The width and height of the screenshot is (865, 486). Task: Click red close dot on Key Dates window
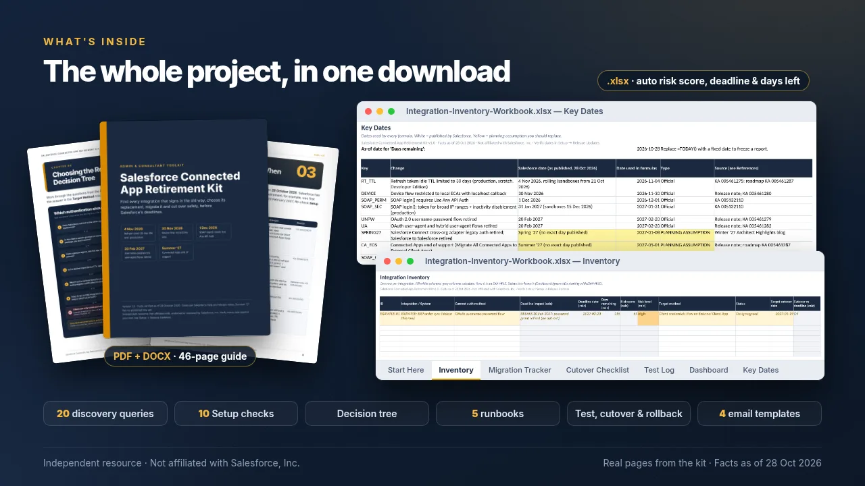[x=368, y=111]
